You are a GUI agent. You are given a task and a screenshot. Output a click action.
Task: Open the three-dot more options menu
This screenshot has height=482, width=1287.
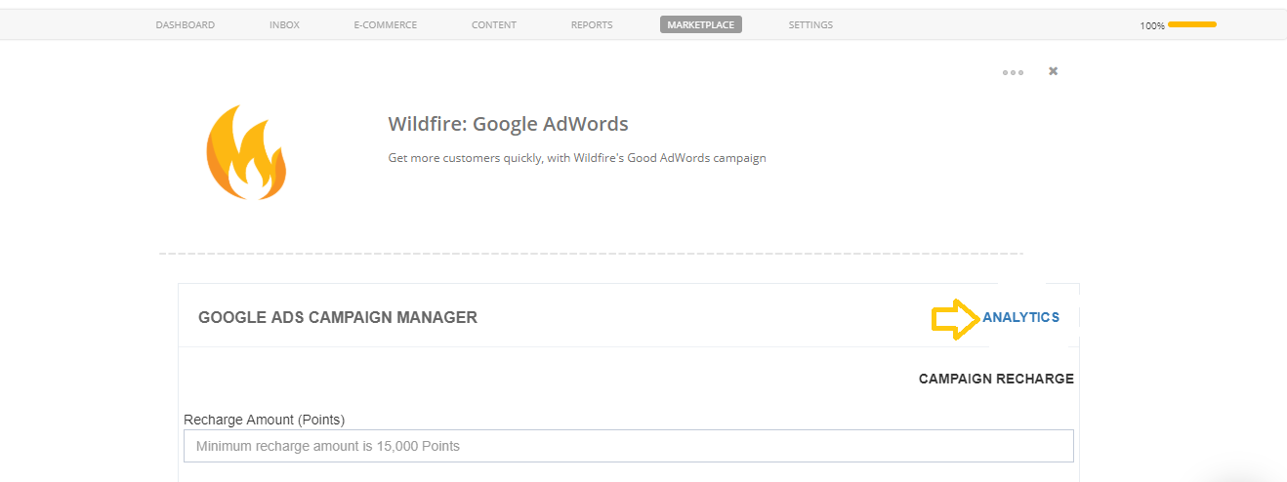point(1013,72)
